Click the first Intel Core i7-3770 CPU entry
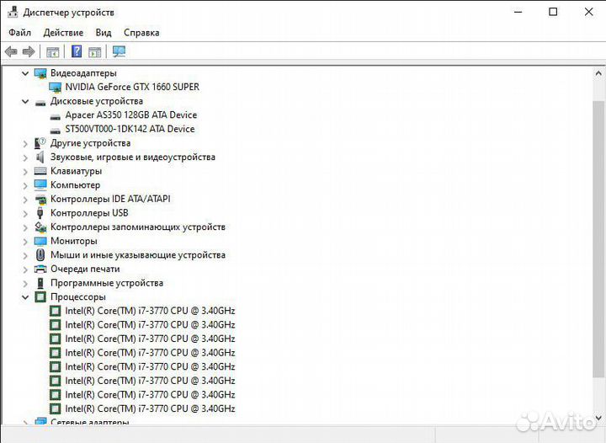Viewport: 606px width, 443px height. [150, 311]
